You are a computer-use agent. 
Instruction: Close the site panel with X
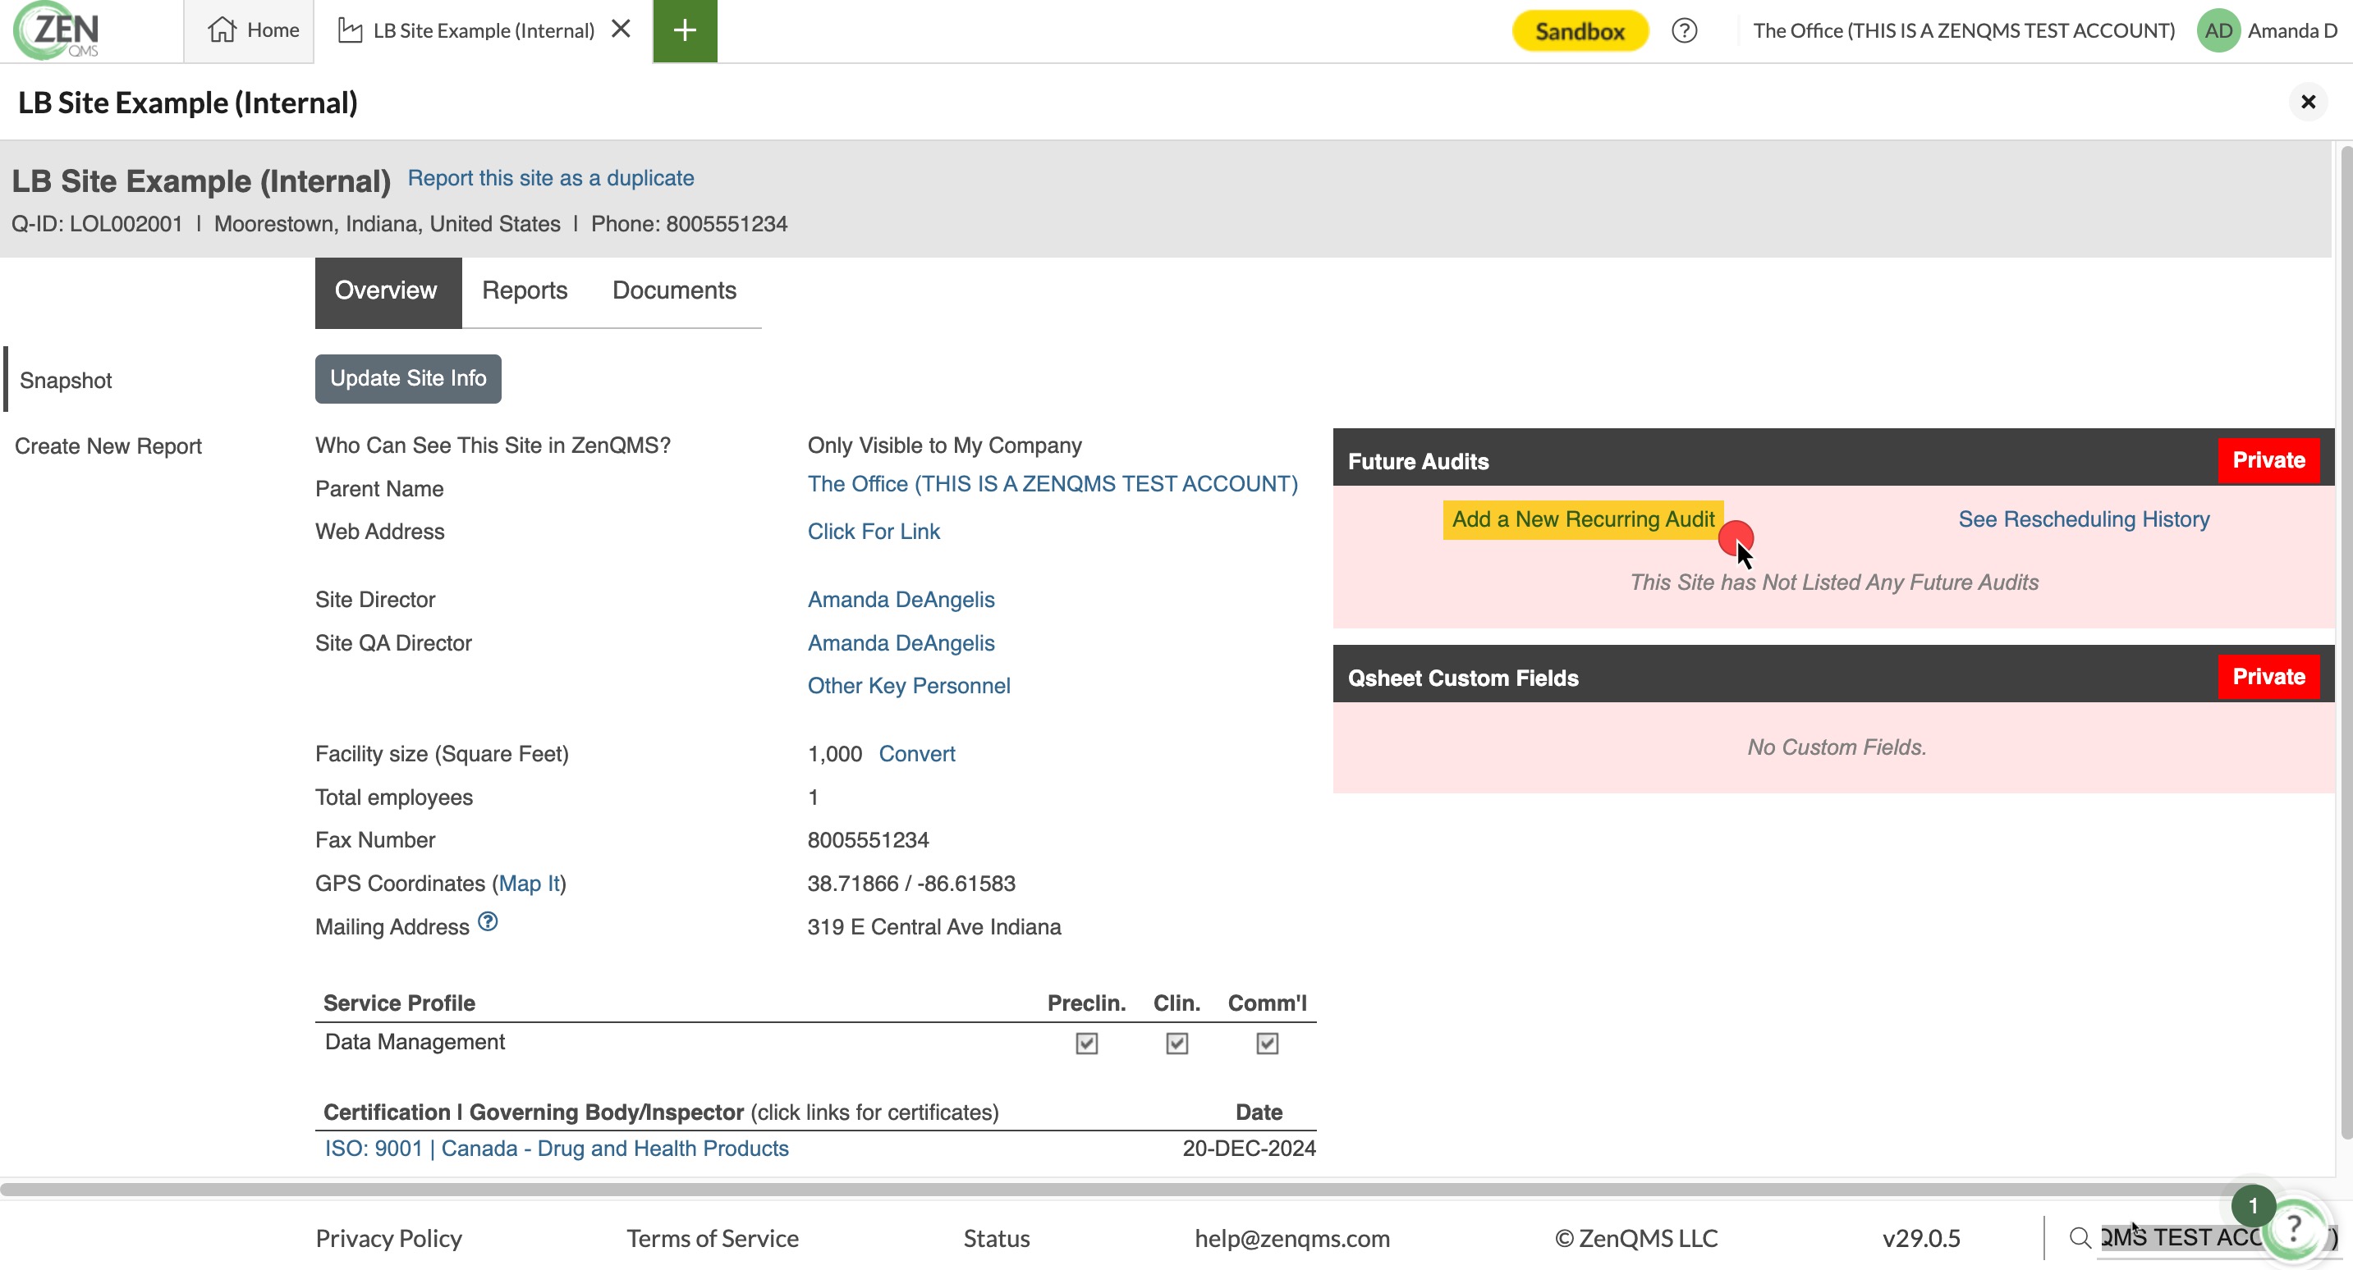tap(2307, 102)
